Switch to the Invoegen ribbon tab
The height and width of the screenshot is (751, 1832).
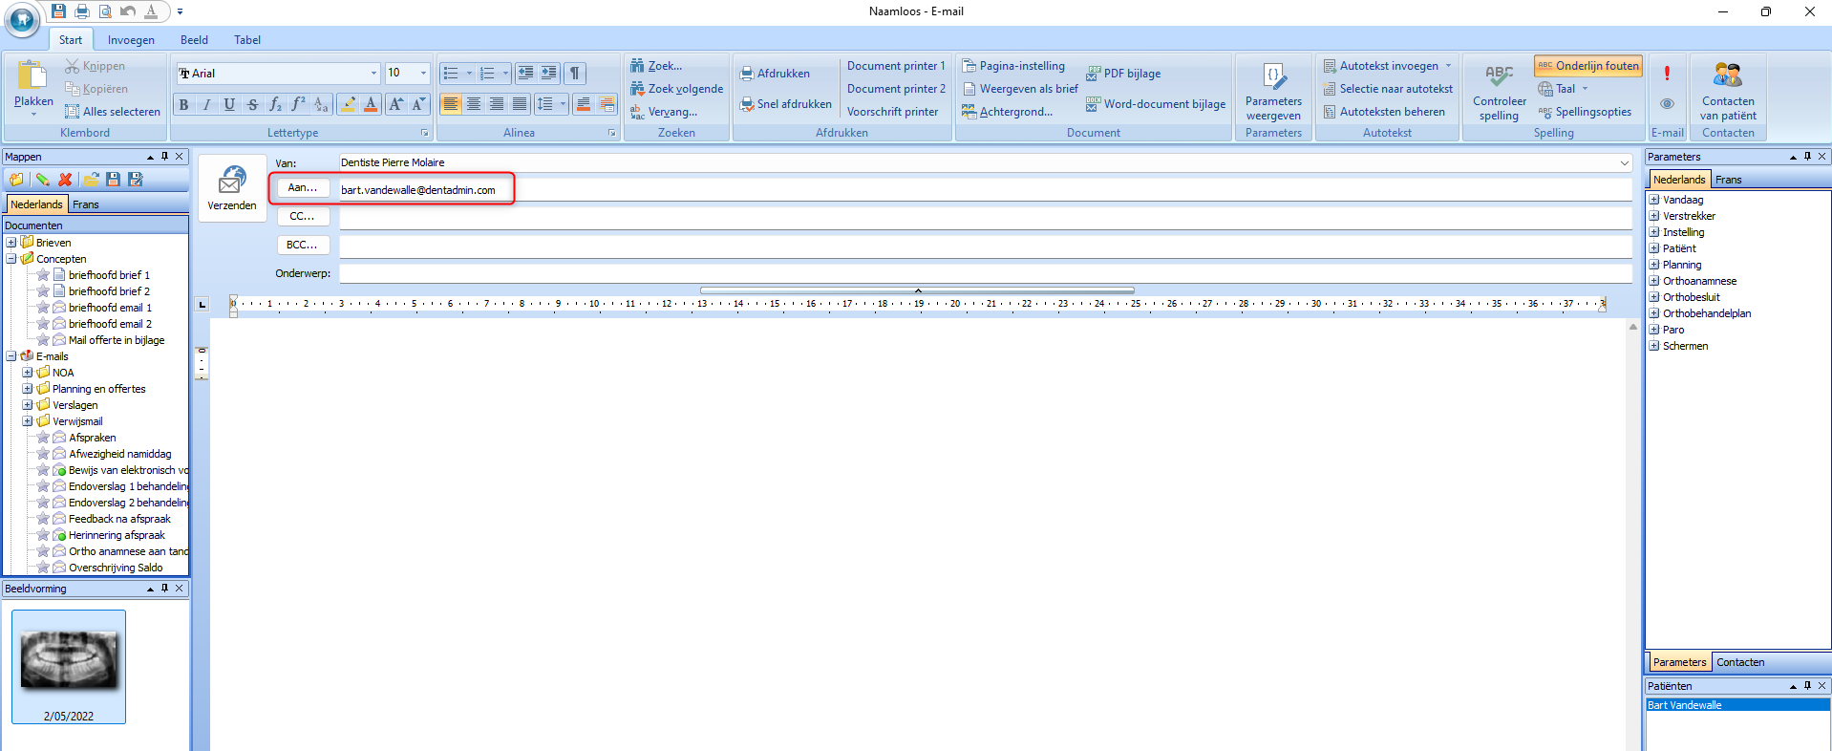131,40
